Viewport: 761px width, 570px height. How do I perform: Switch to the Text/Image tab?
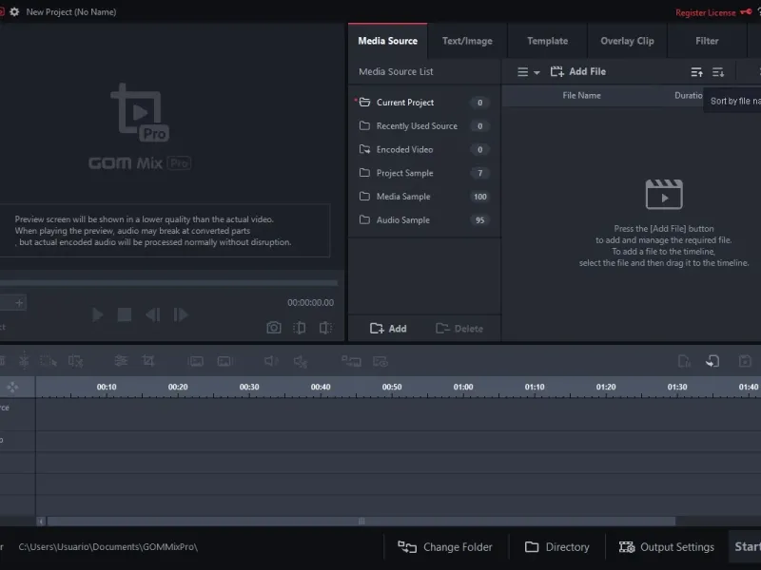tap(467, 41)
